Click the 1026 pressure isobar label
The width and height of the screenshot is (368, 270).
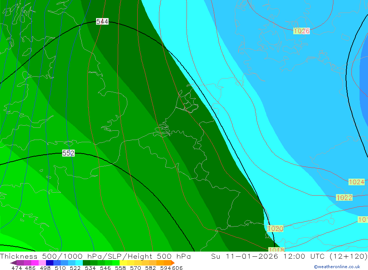pyautogui.click(x=302, y=31)
